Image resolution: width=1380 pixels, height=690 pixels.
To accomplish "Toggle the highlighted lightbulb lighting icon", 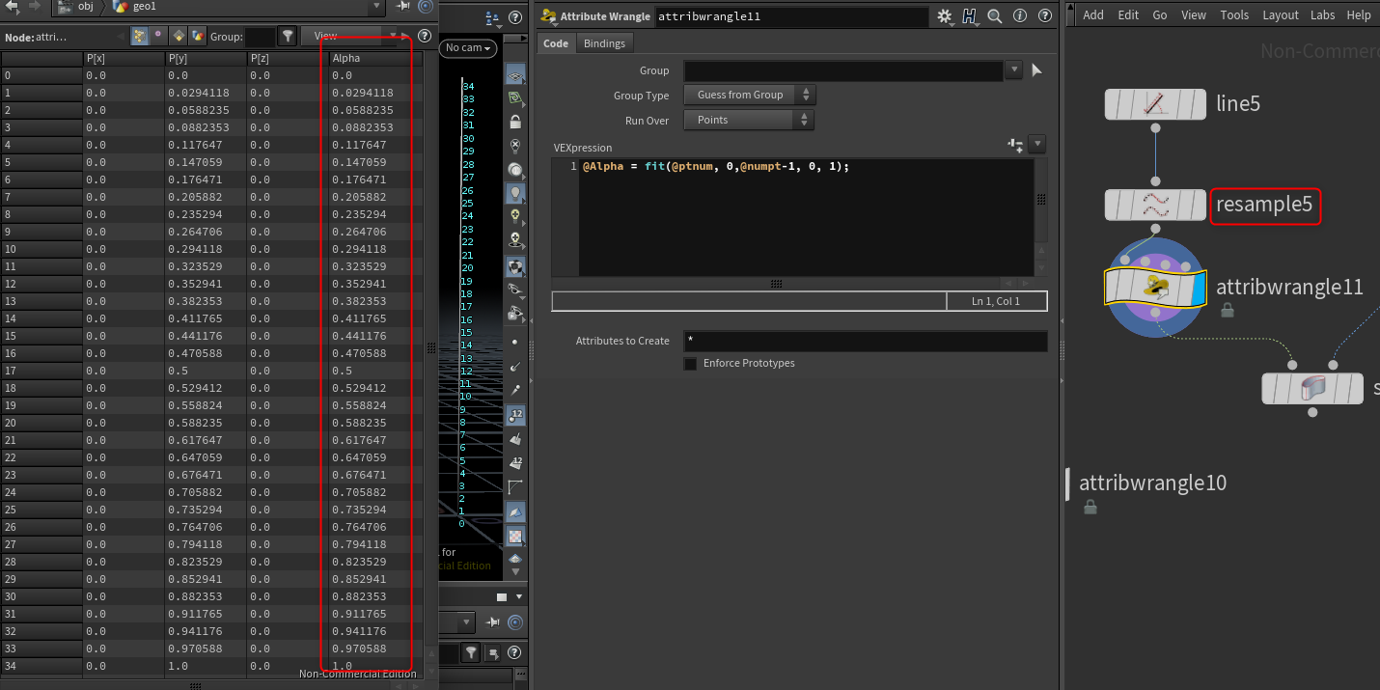I will 516,193.
